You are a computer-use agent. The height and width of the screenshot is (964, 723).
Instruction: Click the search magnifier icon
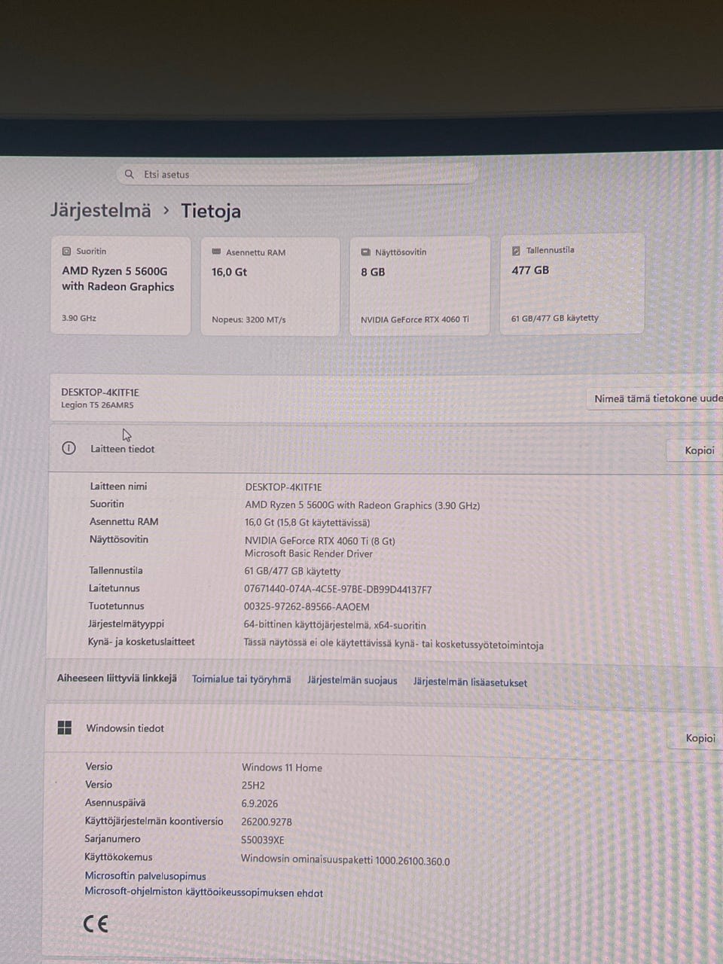pyautogui.click(x=130, y=174)
